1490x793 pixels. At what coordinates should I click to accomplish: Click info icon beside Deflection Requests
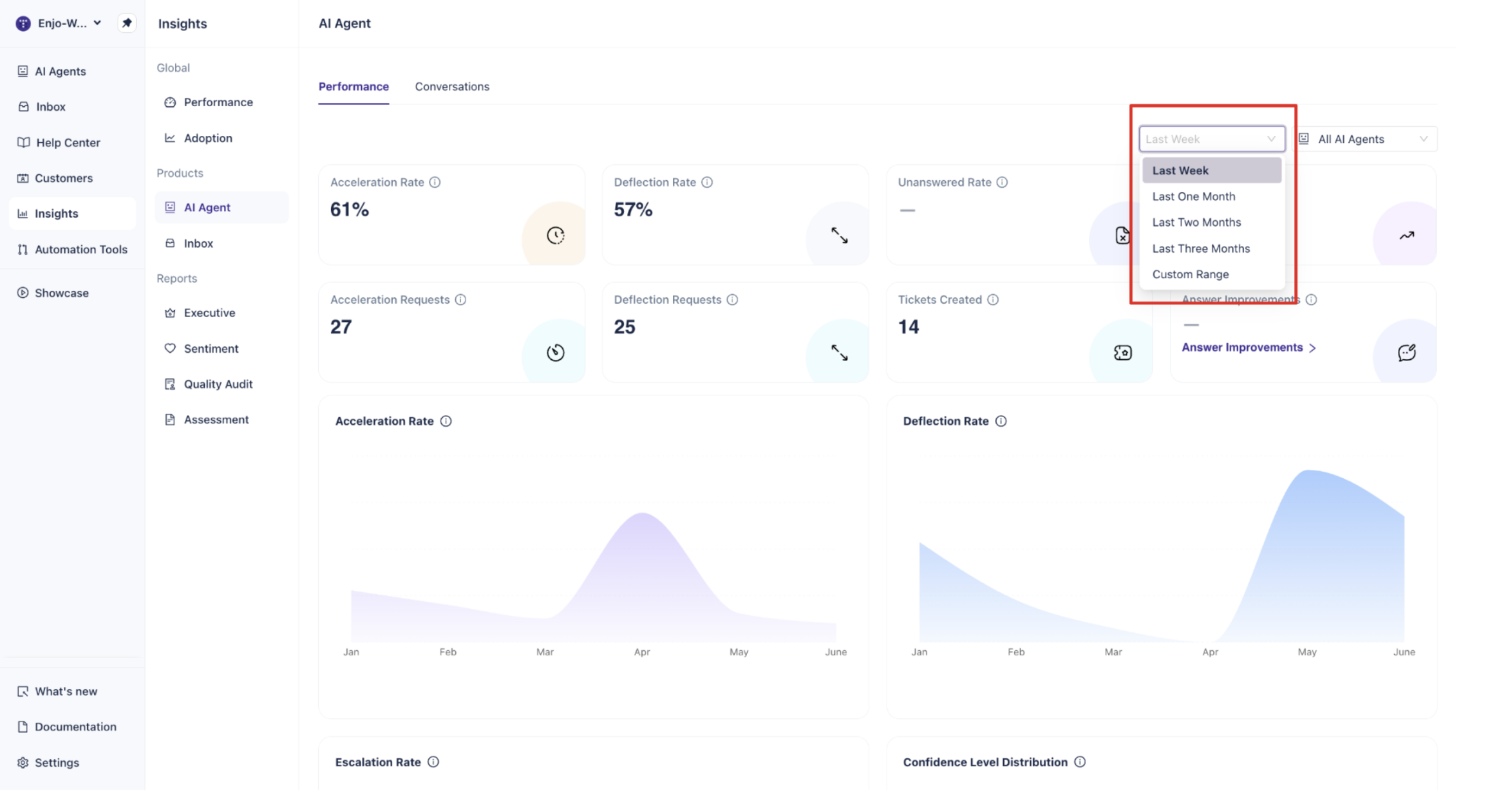click(732, 301)
